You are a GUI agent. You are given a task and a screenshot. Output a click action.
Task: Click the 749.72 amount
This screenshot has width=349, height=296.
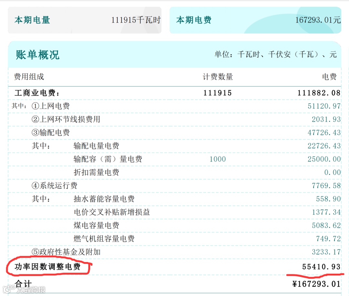[x=328, y=239]
